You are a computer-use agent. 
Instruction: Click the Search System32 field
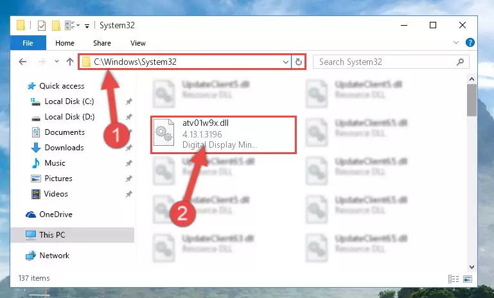391,62
